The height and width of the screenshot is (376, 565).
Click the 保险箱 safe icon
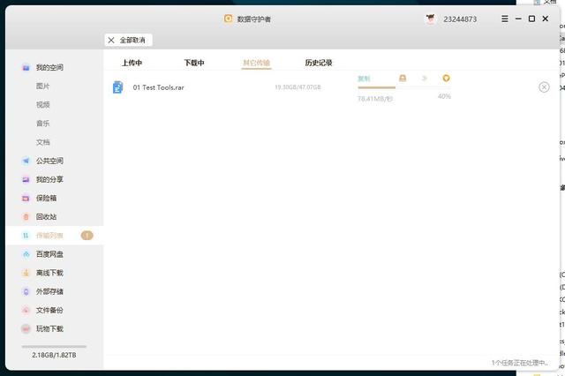[x=26, y=198]
